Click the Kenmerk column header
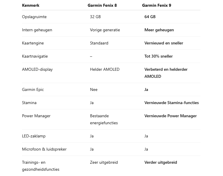The image size is (223, 176). pyautogui.click(x=31, y=5)
